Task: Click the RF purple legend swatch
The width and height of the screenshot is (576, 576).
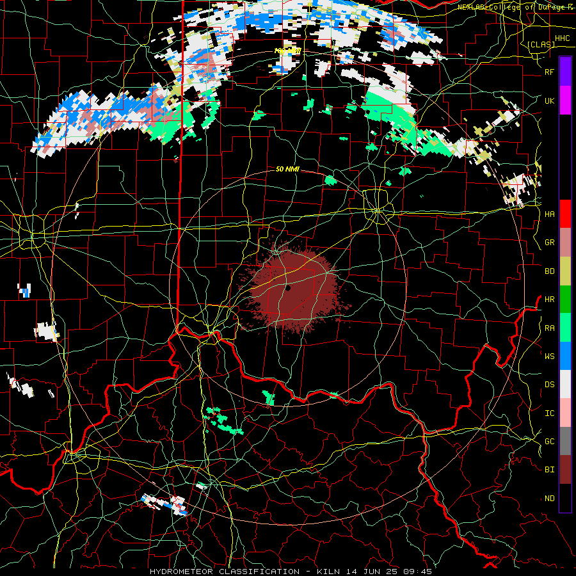Action: pos(565,72)
